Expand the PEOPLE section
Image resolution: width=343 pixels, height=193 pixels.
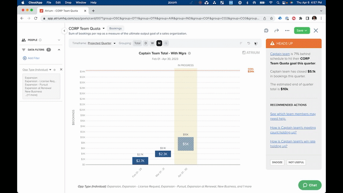[59, 40]
